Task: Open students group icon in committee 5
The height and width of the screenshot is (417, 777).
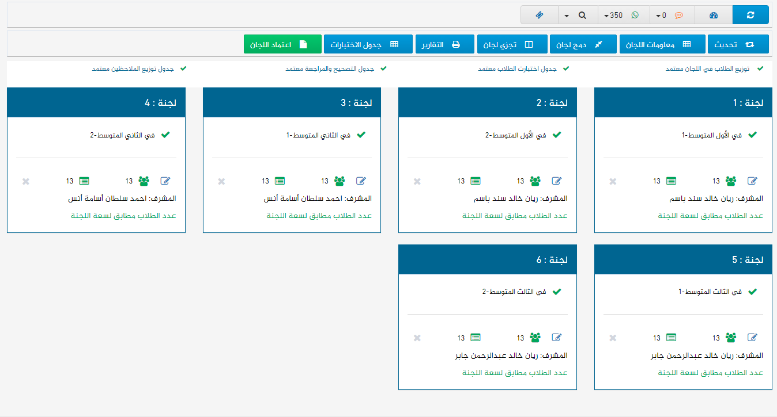Action: click(x=731, y=338)
